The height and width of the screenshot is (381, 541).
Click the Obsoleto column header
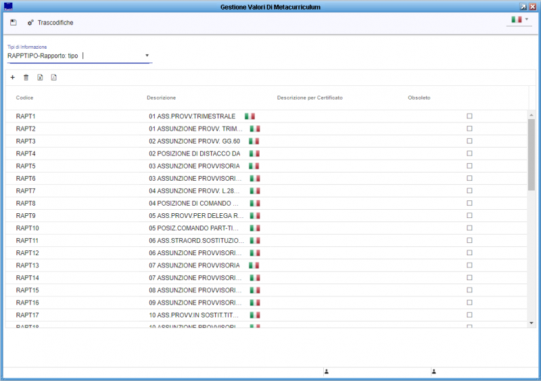(419, 98)
